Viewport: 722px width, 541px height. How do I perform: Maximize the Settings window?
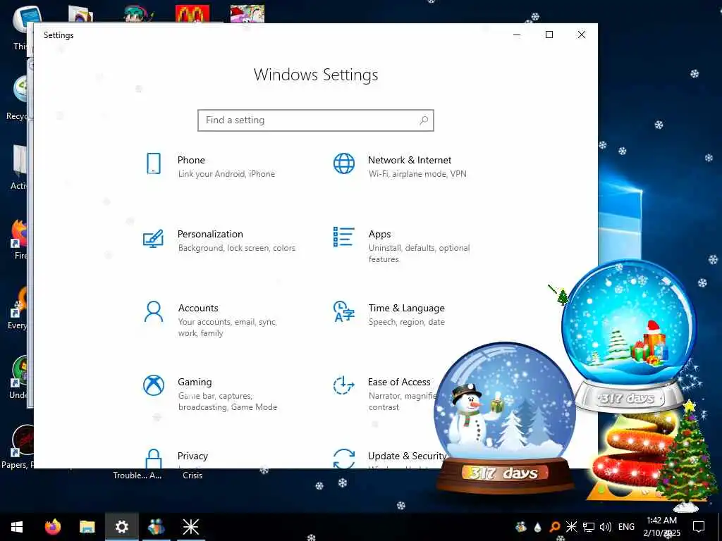point(549,35)
